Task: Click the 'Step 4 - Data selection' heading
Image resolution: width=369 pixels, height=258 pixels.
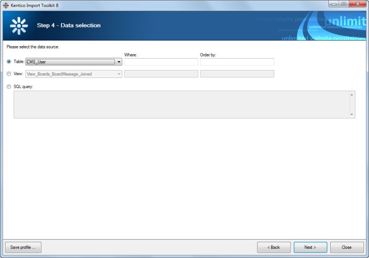Action: tap(69, 25)
